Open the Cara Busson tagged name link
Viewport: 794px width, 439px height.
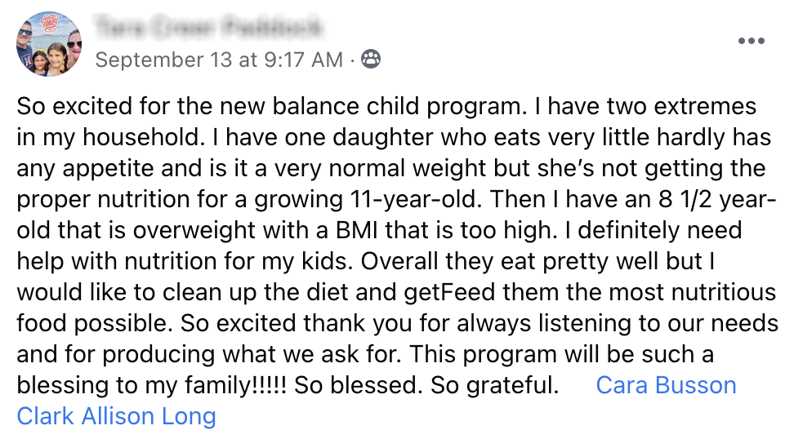point(666,385)
